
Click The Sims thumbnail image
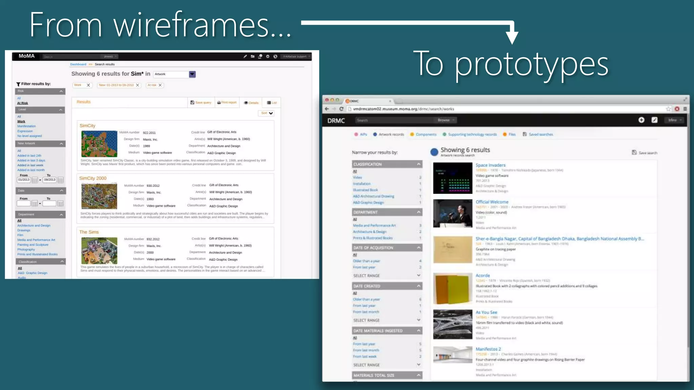tap(99, 251)
